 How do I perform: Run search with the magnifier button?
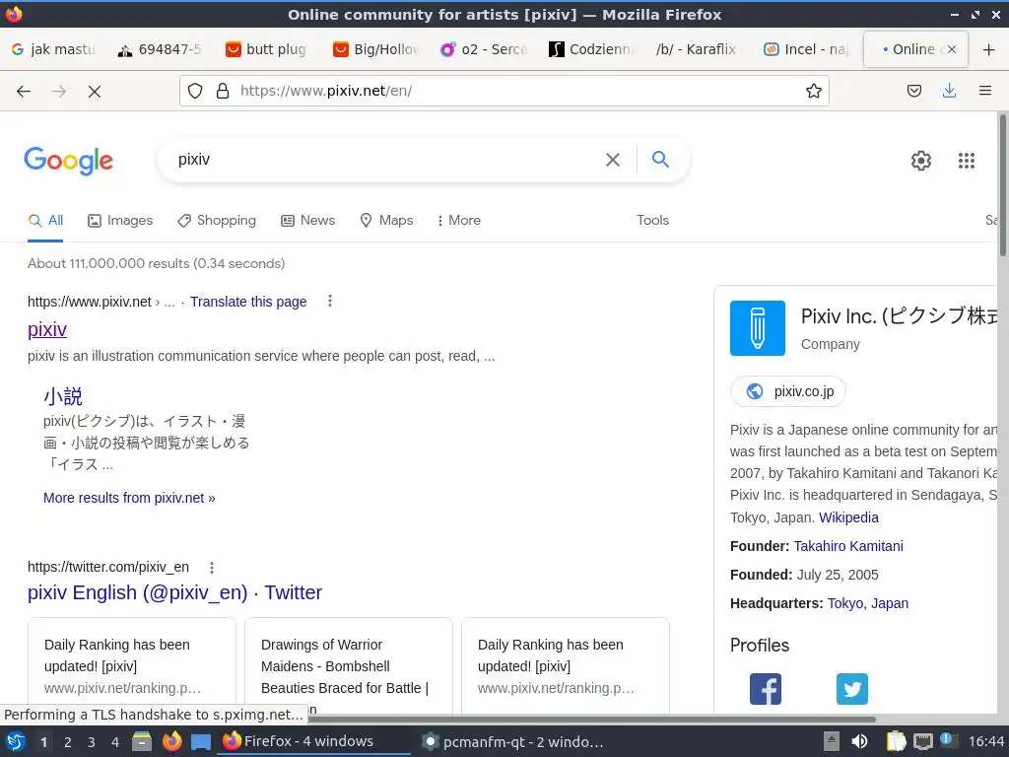(660, 159)
